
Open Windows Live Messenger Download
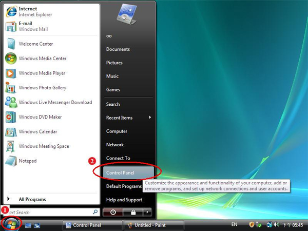(x=51, y=102)
